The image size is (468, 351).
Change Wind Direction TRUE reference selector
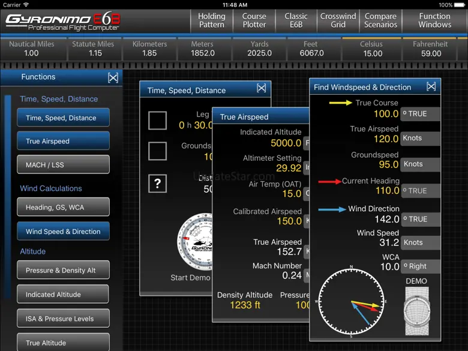click(420, 220)
